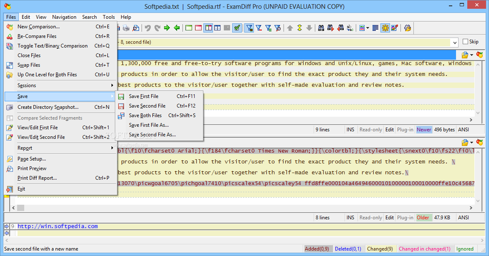Click the first file pane's open folder icon

[x=465, y=55]
